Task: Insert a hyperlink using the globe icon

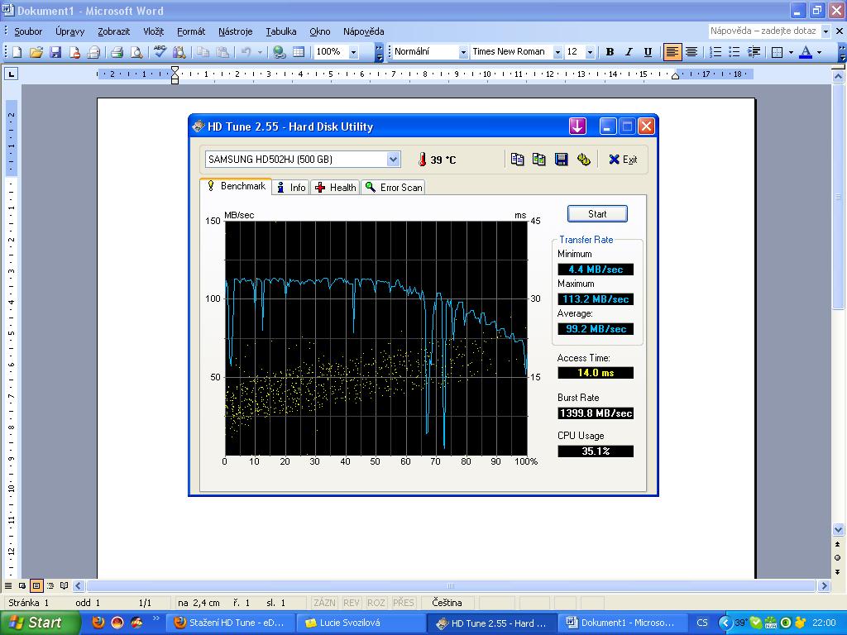Action: [x=280, y=52]
